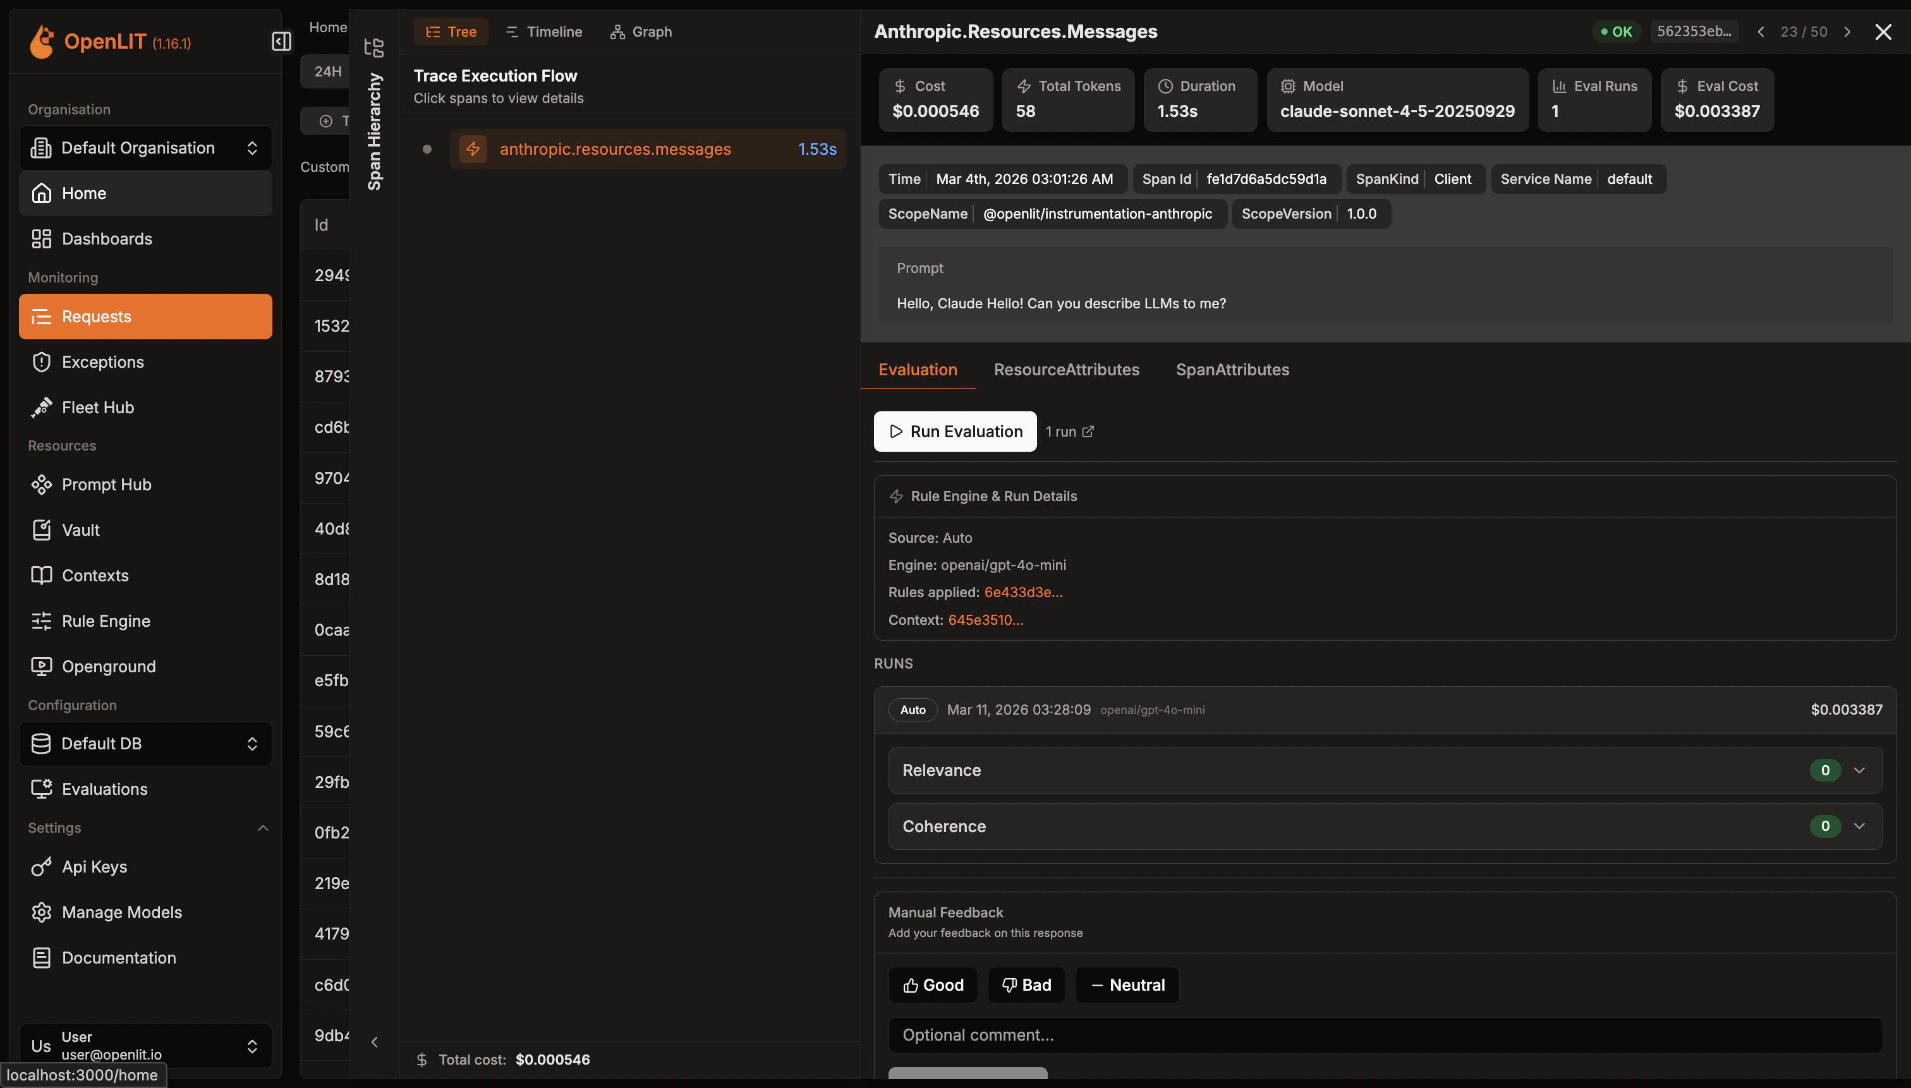The width and height of the screenshot is (1911, 1088).
Task: Open Vault from the sidebar
Action: (x=80, y=530)
